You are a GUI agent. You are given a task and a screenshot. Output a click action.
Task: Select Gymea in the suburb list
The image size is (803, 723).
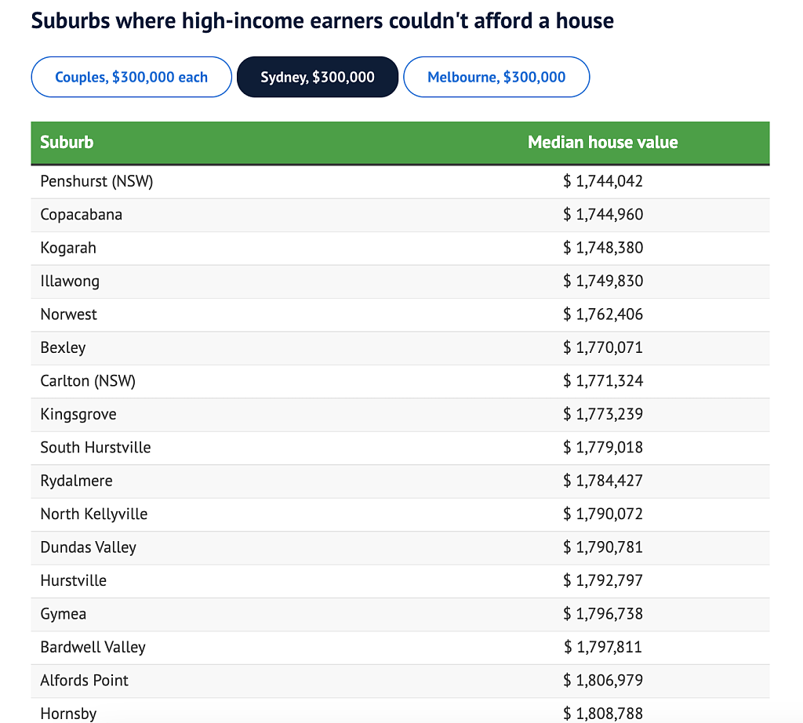pos(64,614)
